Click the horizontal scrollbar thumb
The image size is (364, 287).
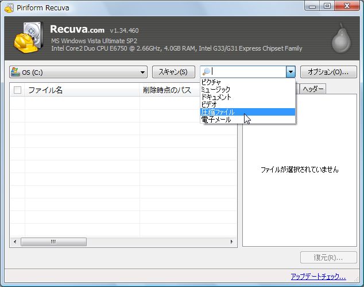click(x=53, y=242)
